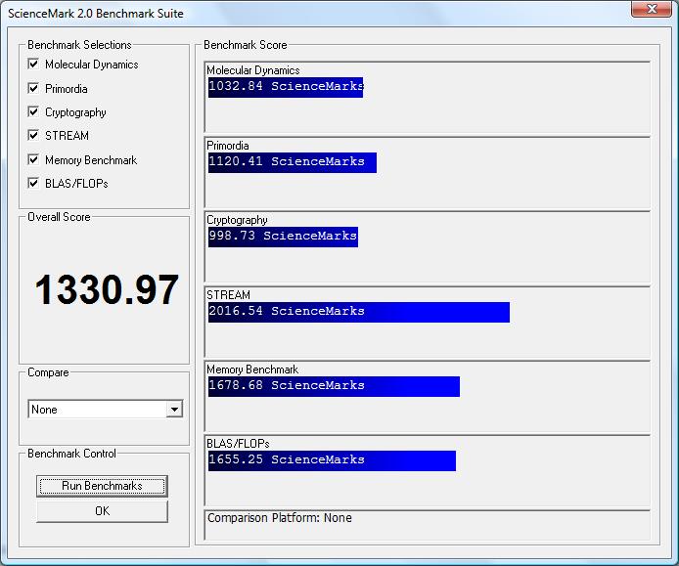Click the overall score 1330.97
Viewport: 679px width, 566px height.
pyautogui.click(x=107, y=289)
